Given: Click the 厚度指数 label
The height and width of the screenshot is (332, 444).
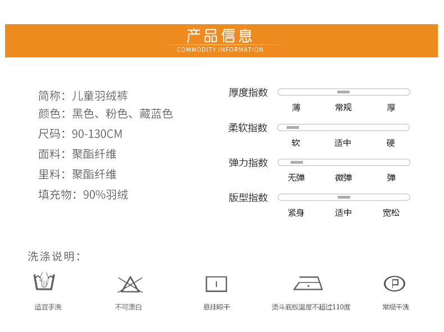Looking at the screenshot, I should (248, 92).
